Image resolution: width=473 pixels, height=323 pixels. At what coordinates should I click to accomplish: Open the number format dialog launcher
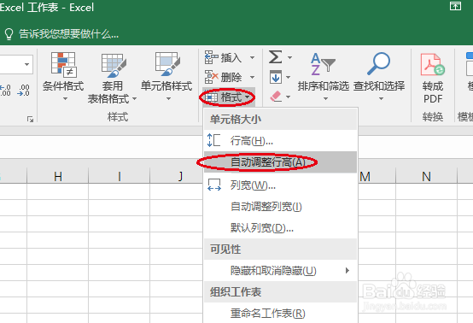(30, 120)
